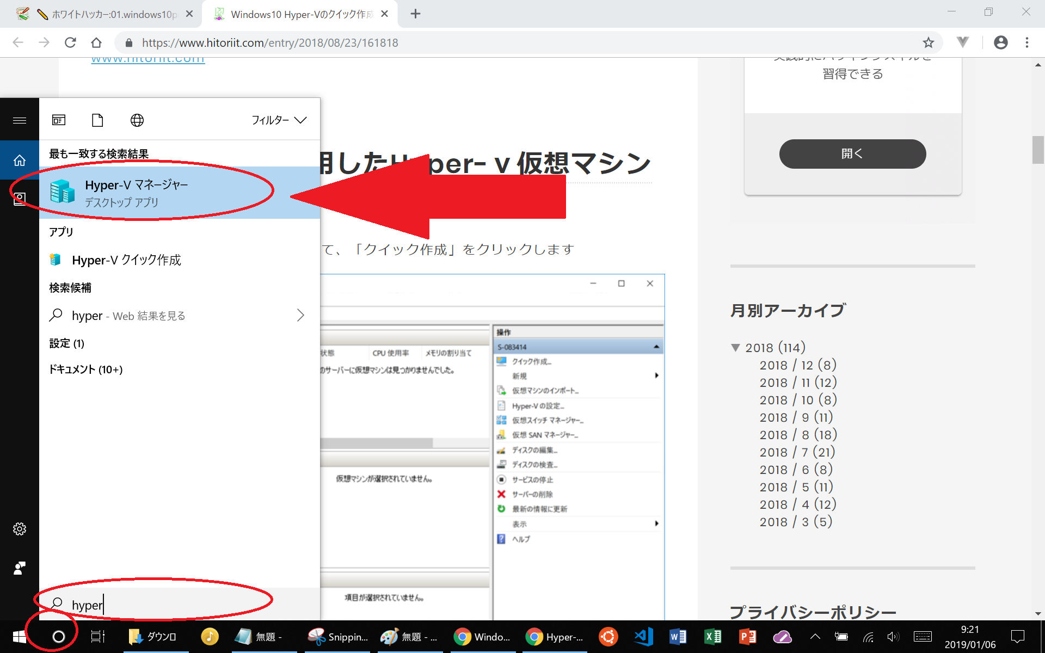Open the search panel hamburger menu
The width and height of the screenshot is (1045, 653).
pos(20,120)
